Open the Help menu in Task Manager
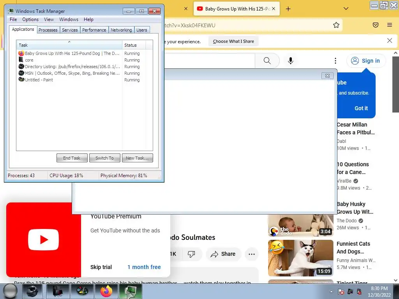Image resolution: width=399 pixels, height=299 pixels. point(88,19)
